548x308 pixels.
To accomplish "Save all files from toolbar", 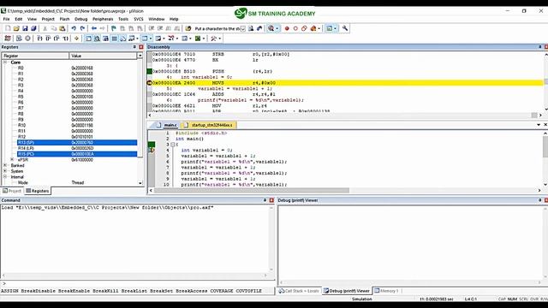I will (x=33, y=28).
